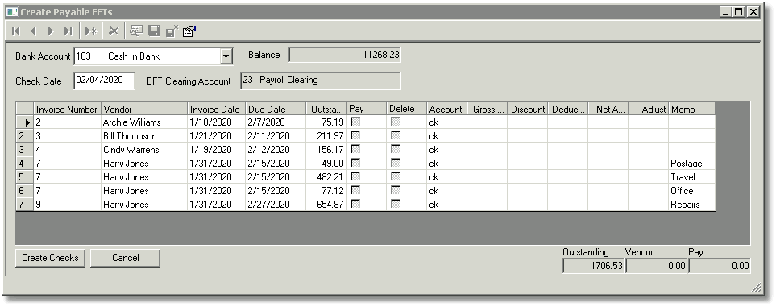Click invoice date 1/19/2020
The height and width of the screenshot is (307, 776).
[x=216, y=150]
